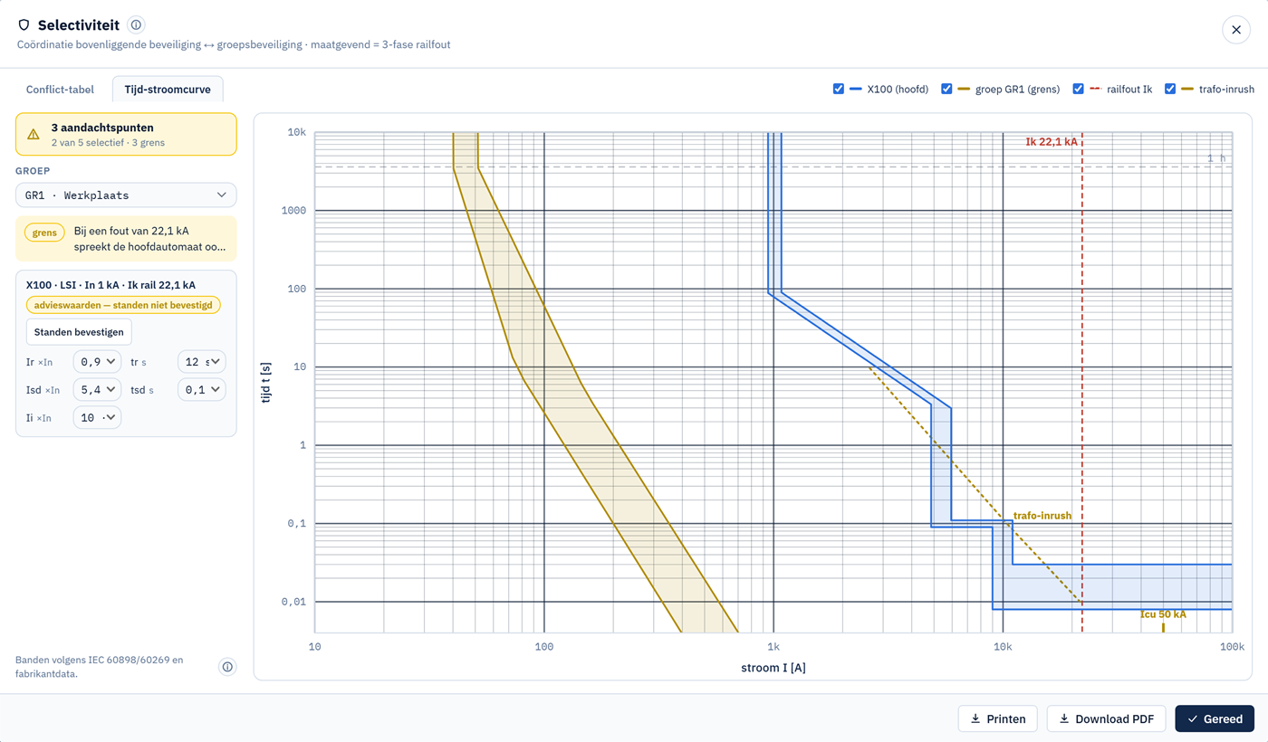
Task: Click the info icon beside the IEC bands note
Action: [227, 667]
